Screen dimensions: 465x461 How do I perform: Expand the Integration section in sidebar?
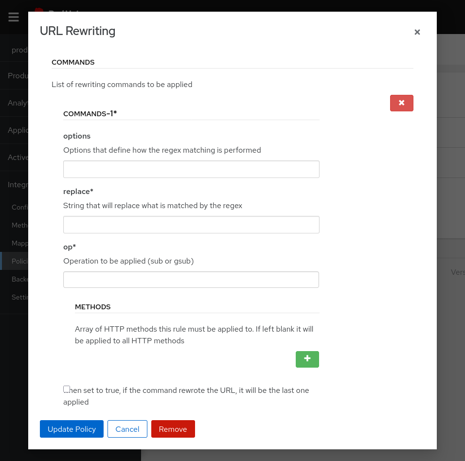tap(18, 185)
